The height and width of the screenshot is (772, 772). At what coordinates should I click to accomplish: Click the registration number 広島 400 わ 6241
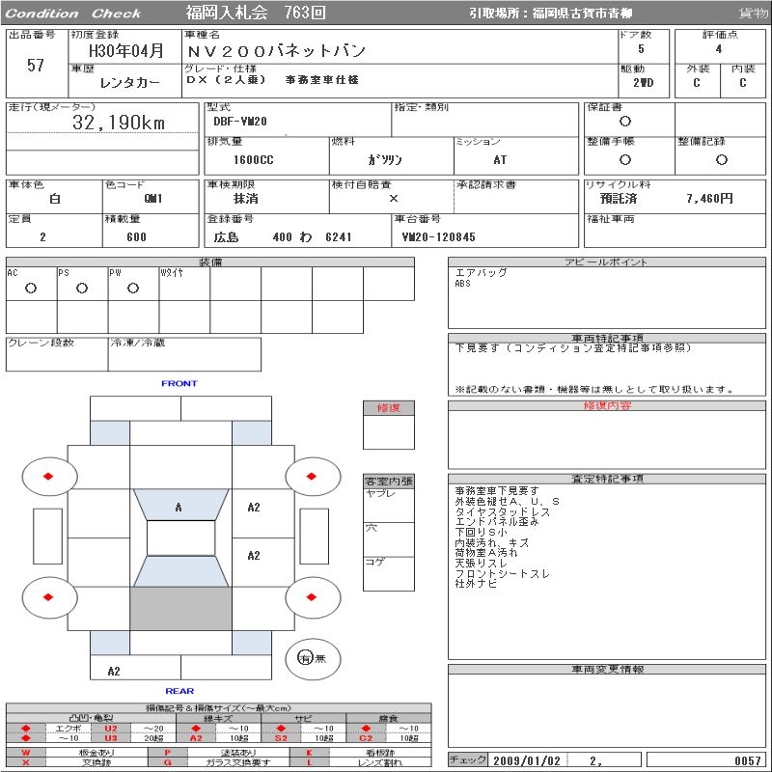283,236
